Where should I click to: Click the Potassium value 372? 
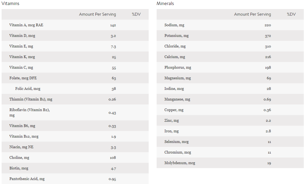click(268, 36)
